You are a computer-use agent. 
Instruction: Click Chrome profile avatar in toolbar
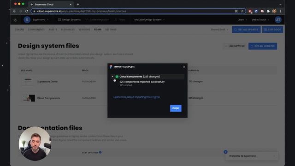(274, 11)
